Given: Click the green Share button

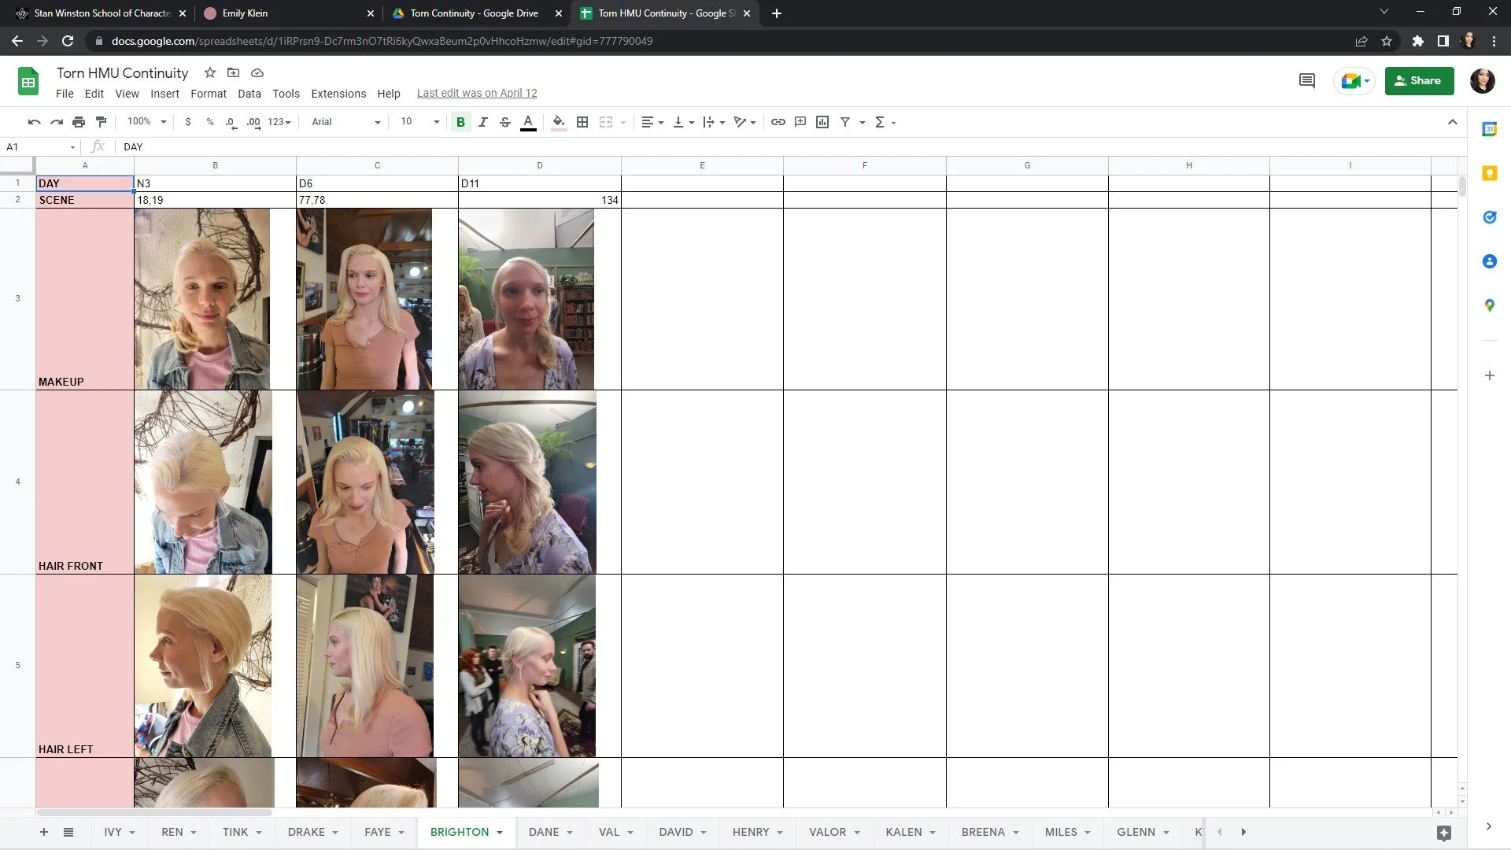Looking at the screenshot, I should (x=1419, y=80).
